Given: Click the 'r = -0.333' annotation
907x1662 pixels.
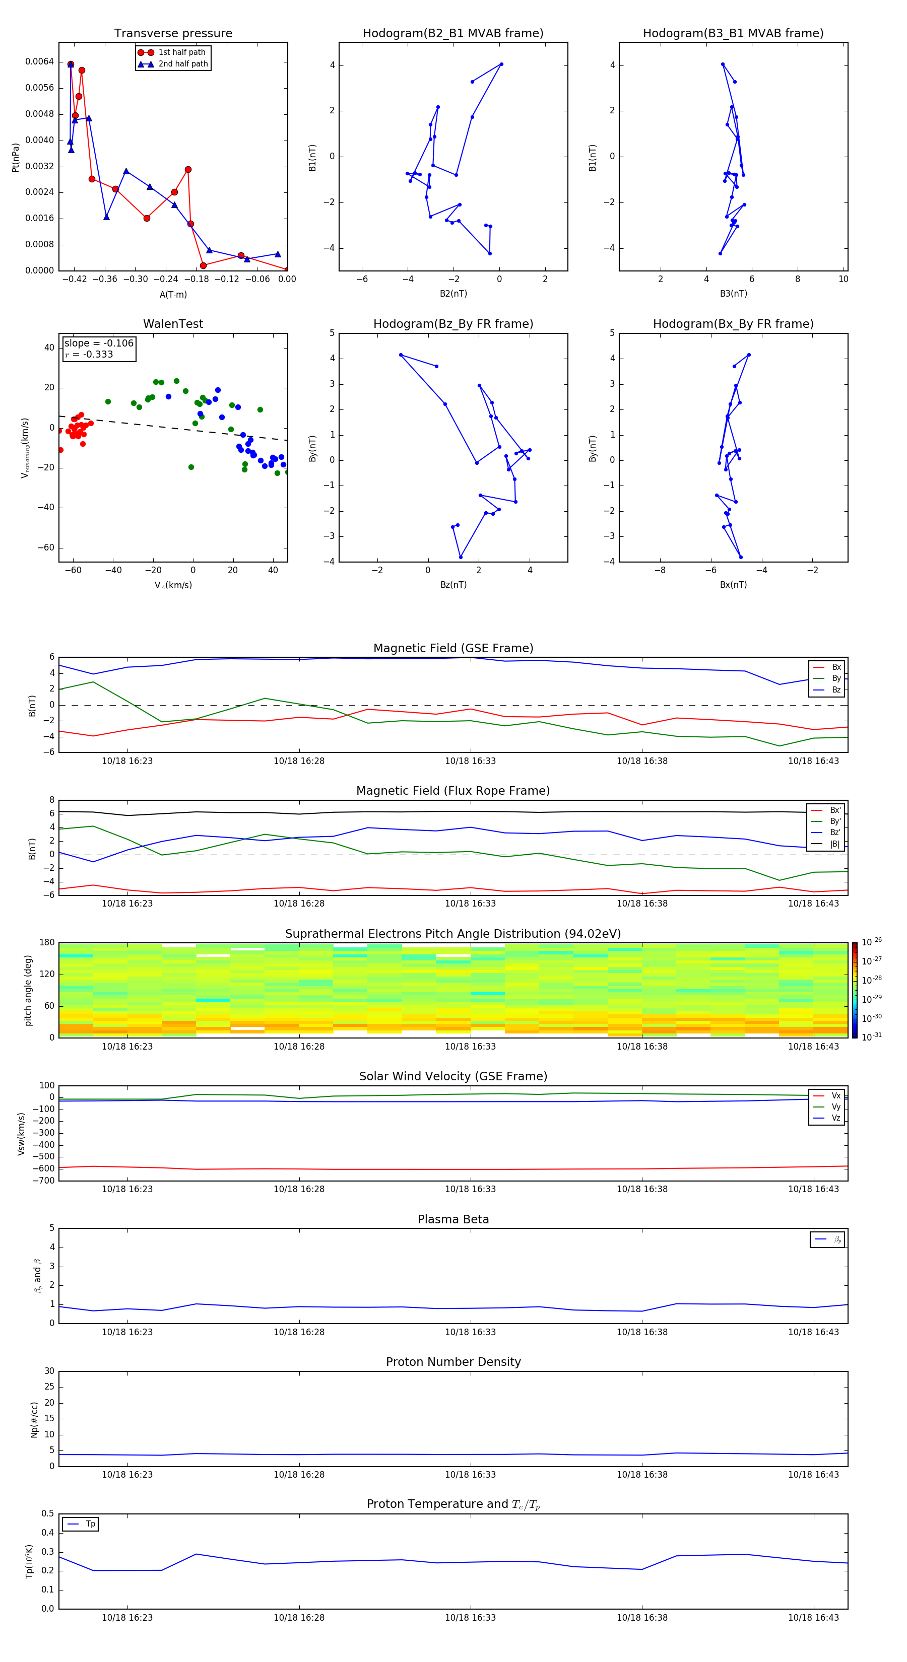Looking at the screenshot, I should click(89, 354).
